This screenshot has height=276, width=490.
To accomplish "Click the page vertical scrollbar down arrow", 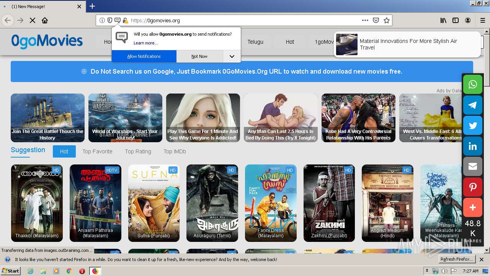I will point(487,250).
